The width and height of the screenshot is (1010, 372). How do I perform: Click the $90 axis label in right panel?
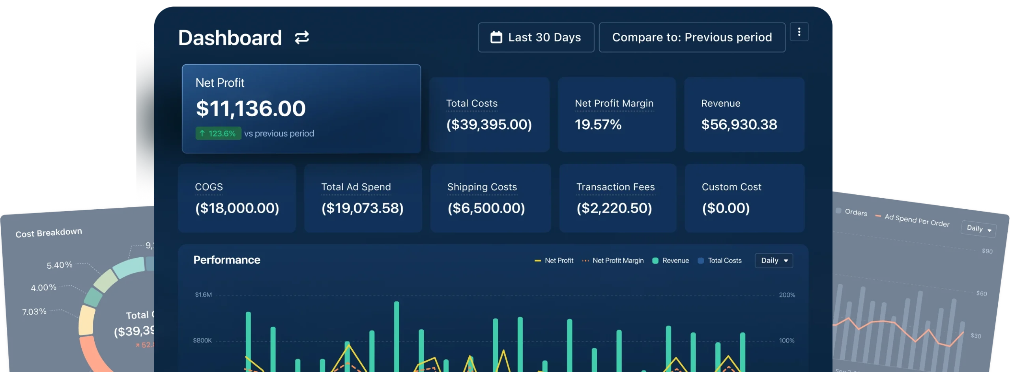click(x=987, y=251)
